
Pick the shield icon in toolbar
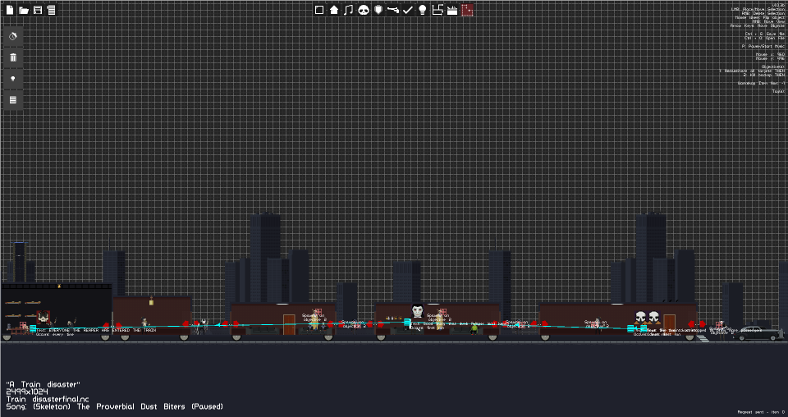[378, 10]
